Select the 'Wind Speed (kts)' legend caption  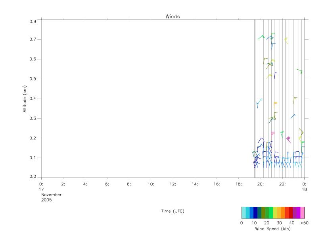click(x=273, y=229)
